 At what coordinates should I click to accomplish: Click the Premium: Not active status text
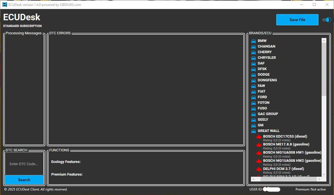coord(311,189)
